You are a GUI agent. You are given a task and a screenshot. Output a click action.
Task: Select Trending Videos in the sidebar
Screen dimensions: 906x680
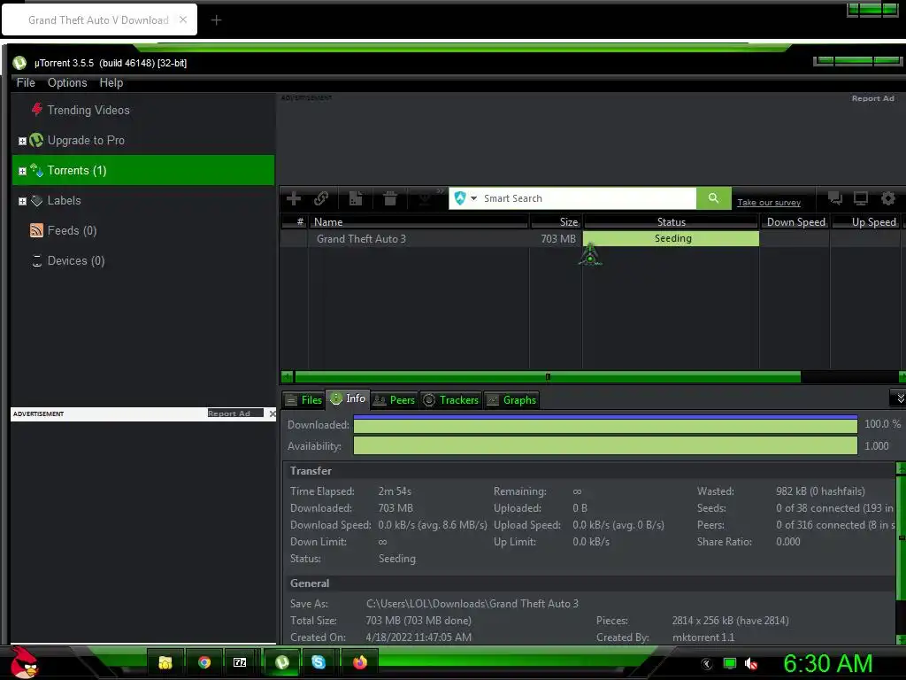(x=88, y=110)
